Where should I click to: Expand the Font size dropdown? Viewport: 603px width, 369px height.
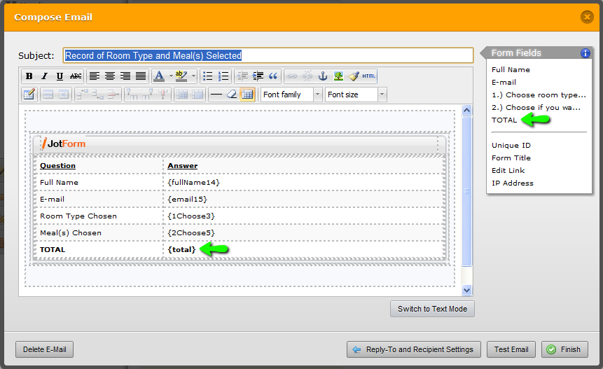pyautogui.click(x=382, y=95)
